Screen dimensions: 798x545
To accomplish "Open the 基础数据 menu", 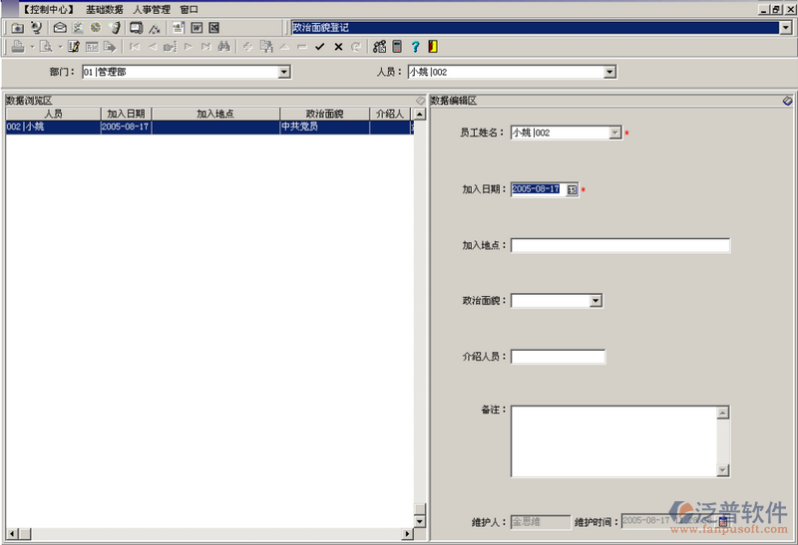I will pos(104,9).
